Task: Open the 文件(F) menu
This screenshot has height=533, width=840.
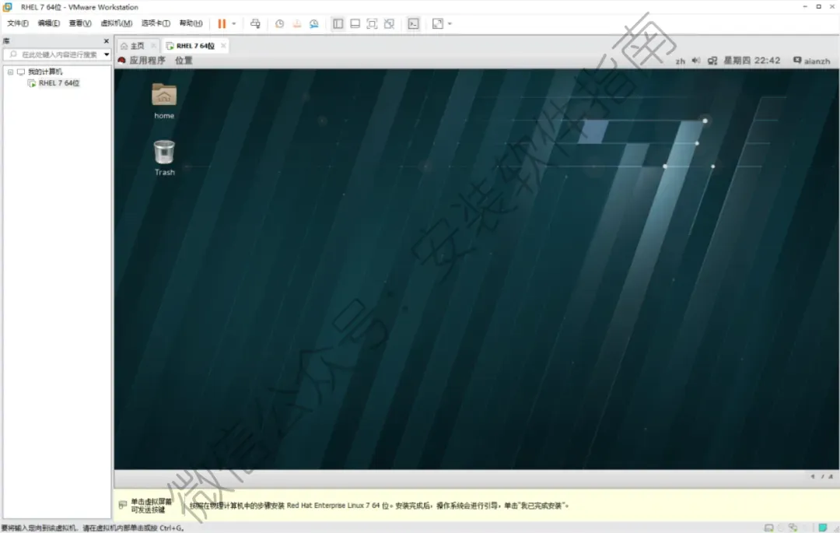Action: (x=18, y=23)
